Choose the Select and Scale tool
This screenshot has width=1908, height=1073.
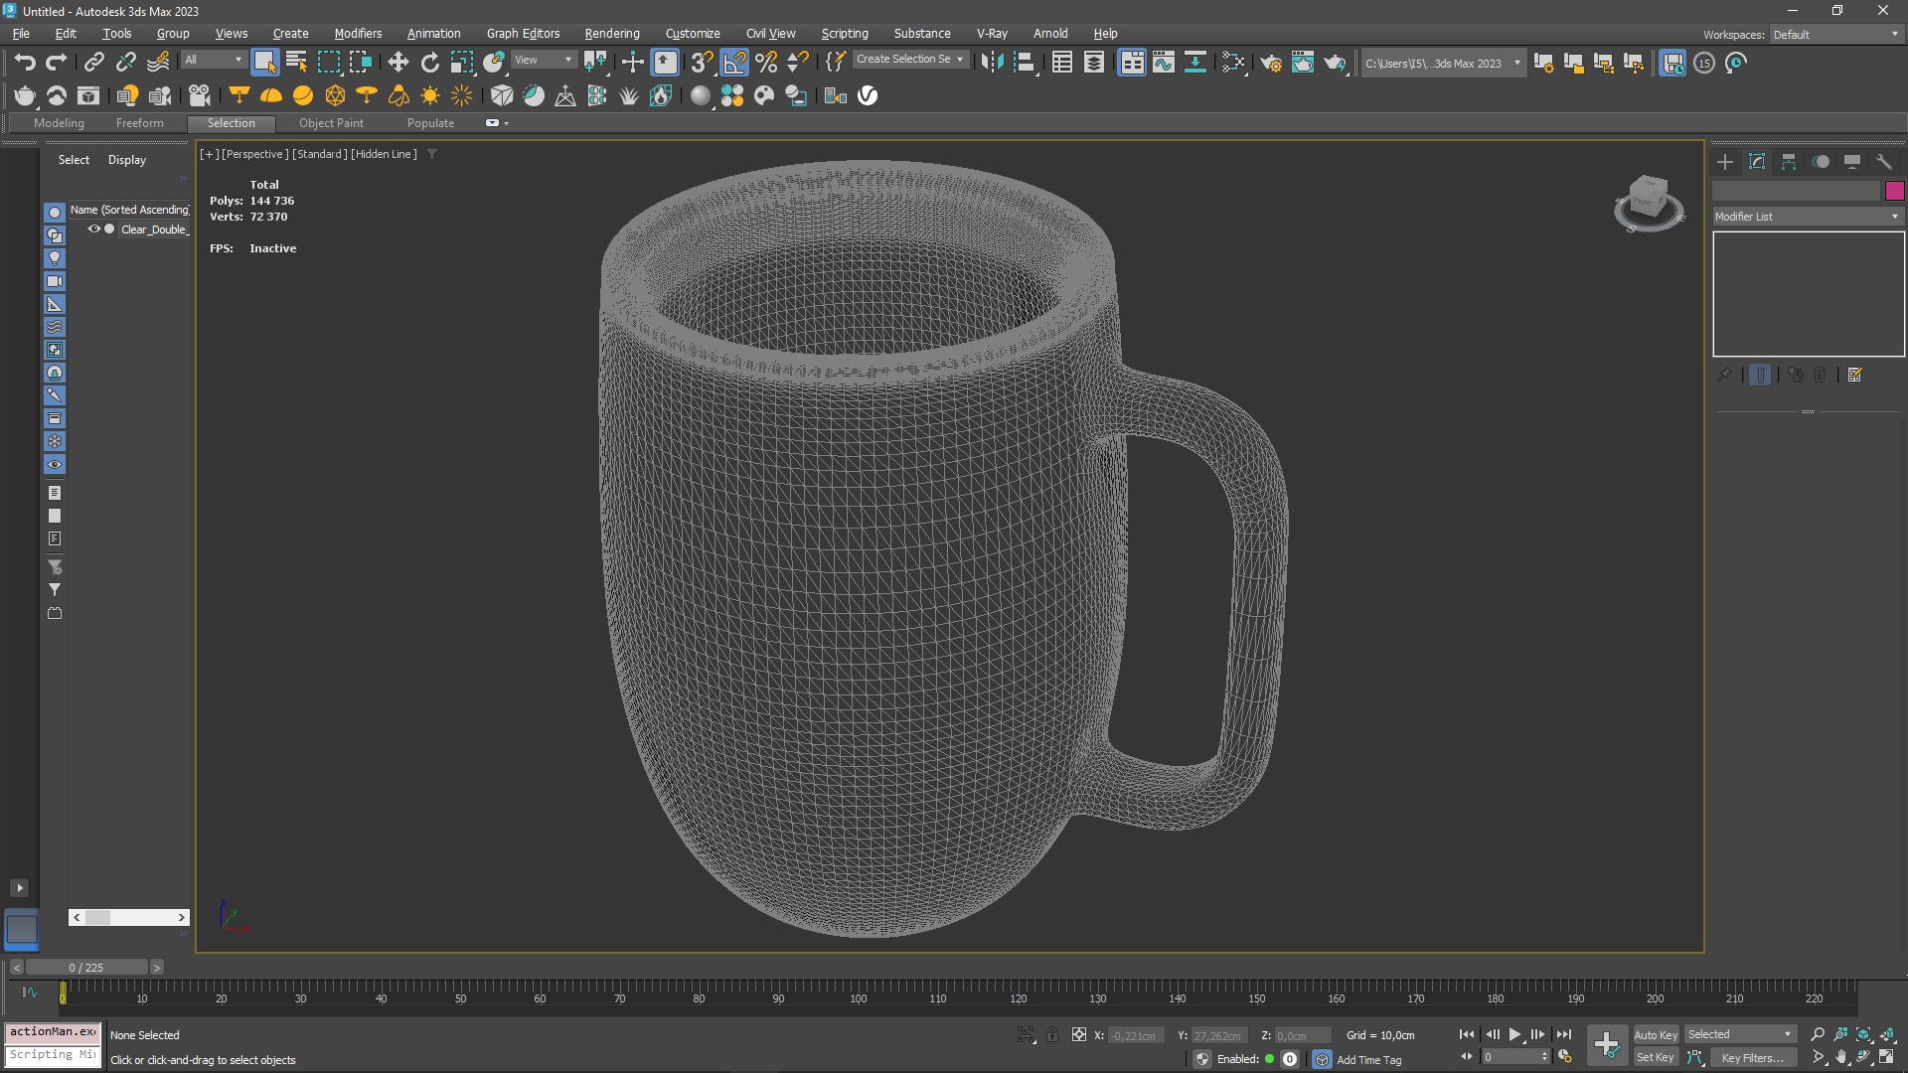pyautogui.click(x=461, y=63)
